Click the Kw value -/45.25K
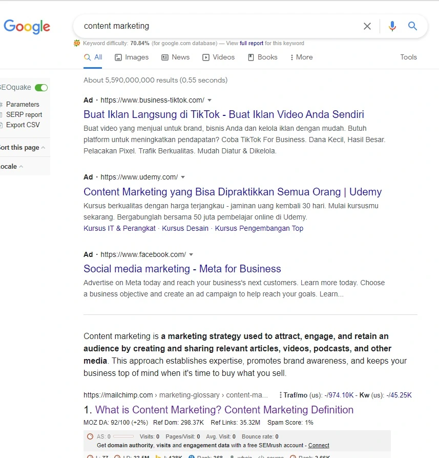Viewport: 439px width, 458px height. pyautogui.click(x=399, y=395)
